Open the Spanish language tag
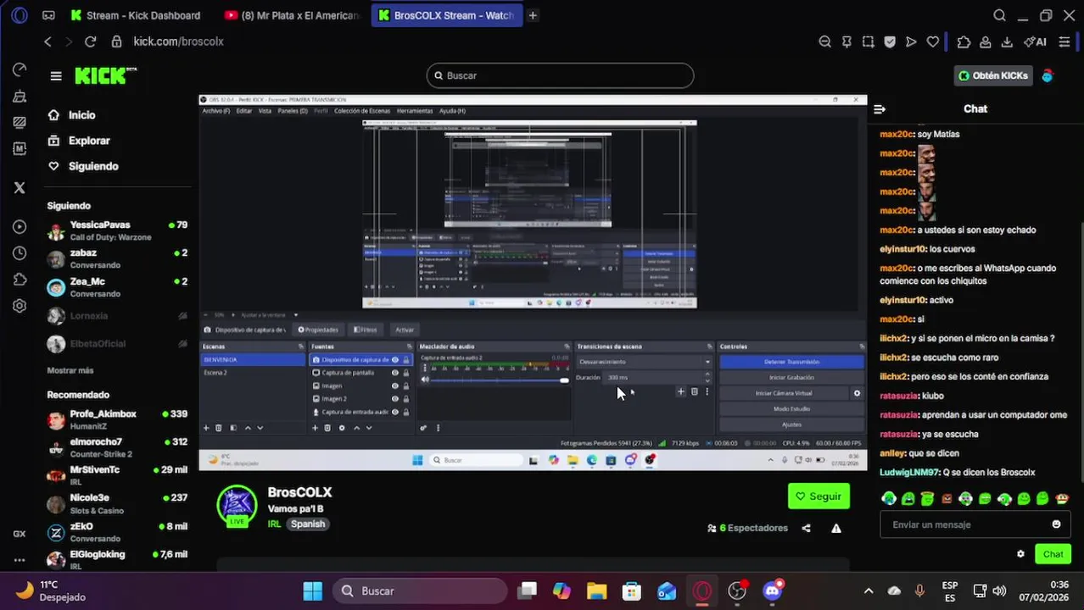The height and width of the screenshot is (610, 1084). 308,524
